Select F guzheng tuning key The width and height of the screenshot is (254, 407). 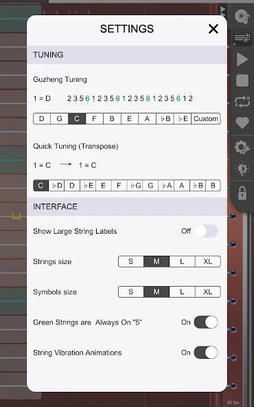tap(94, 119)
